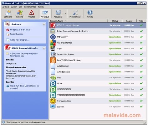Click Clave Run de All Users link
The height and width of the screenshot is (125, 148).
[25, 87]
